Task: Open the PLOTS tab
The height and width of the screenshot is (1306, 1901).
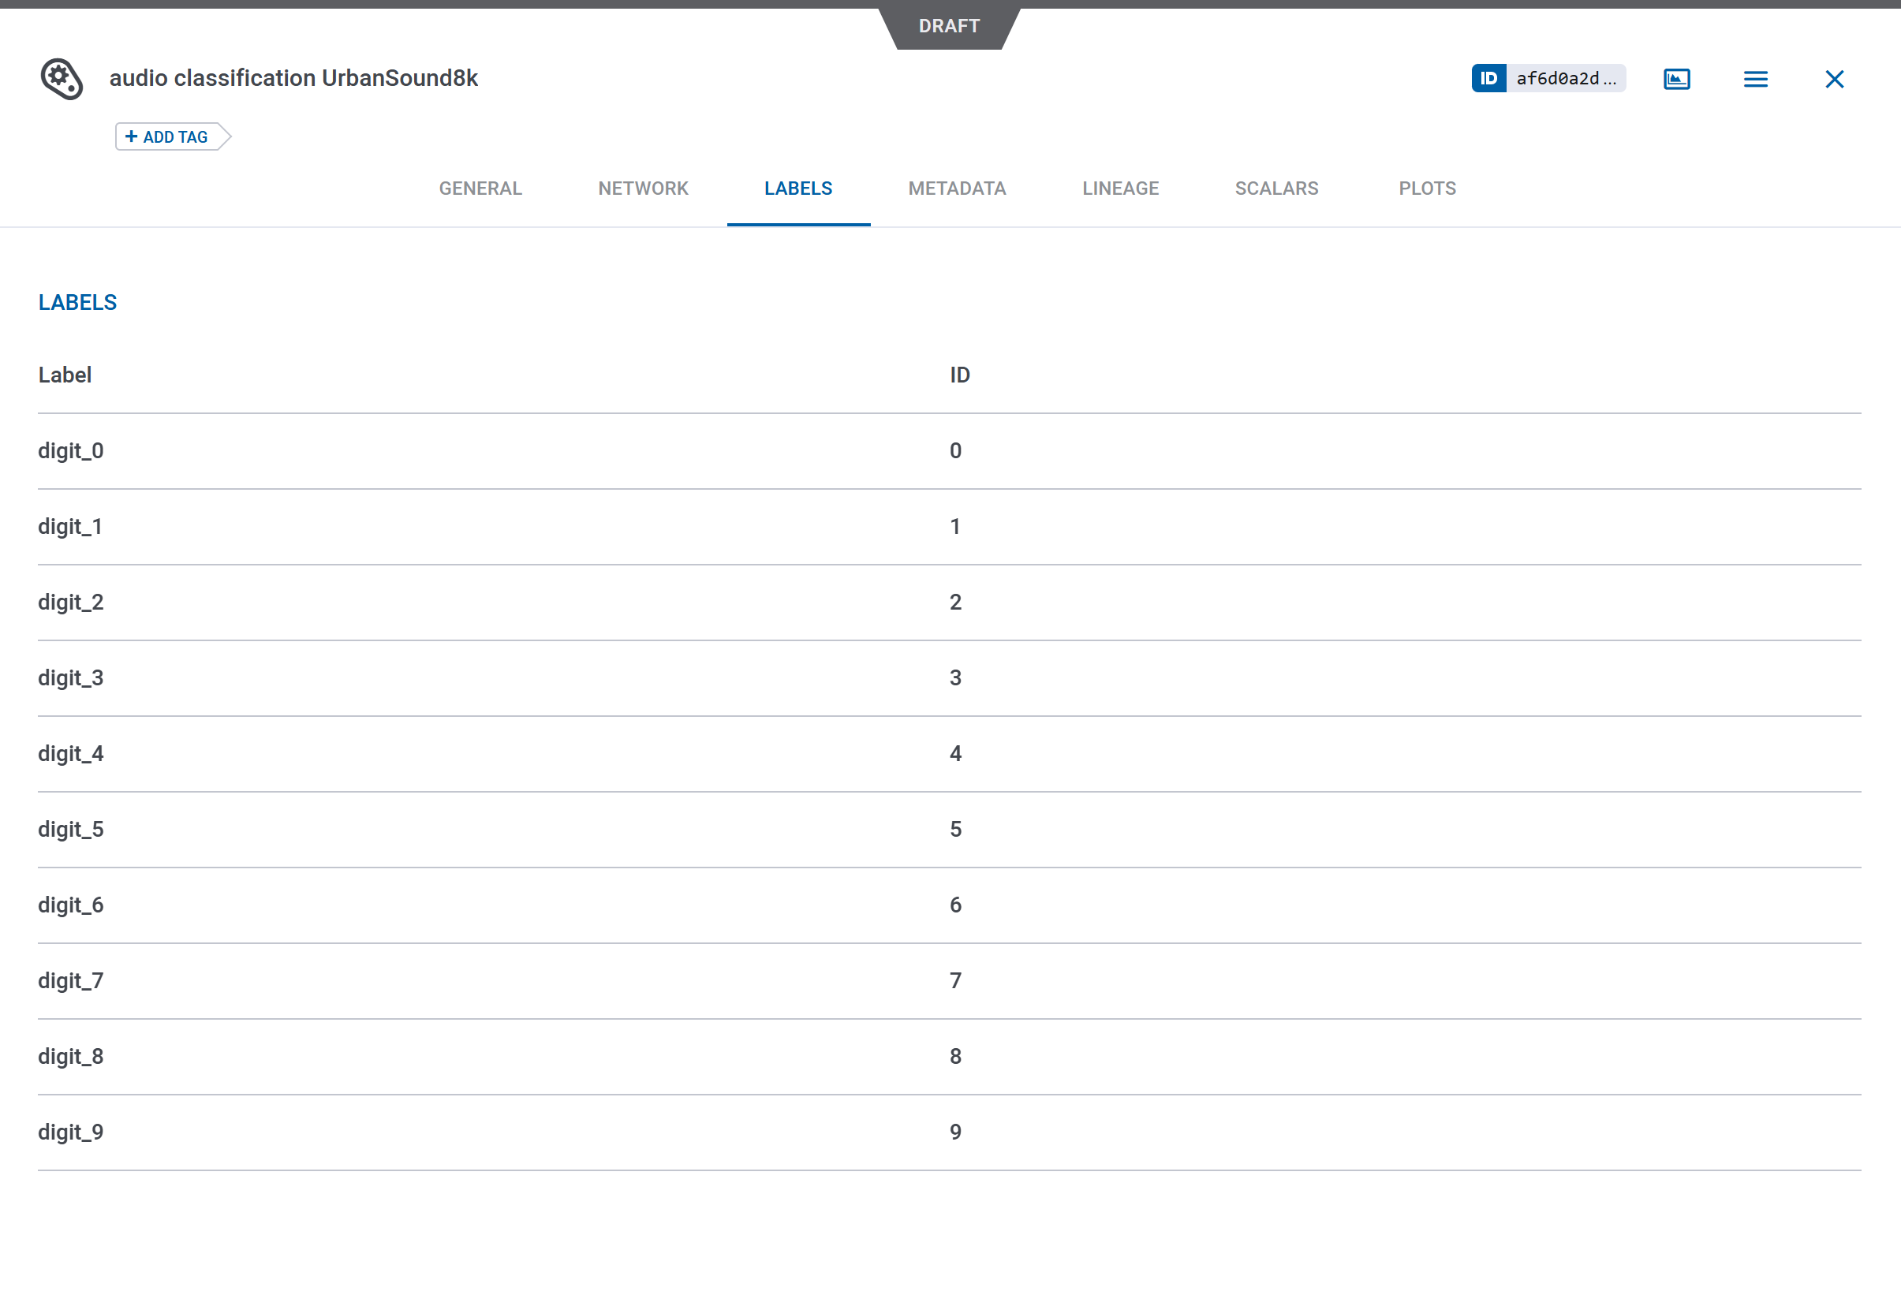Action: (x=1426, y=188)
